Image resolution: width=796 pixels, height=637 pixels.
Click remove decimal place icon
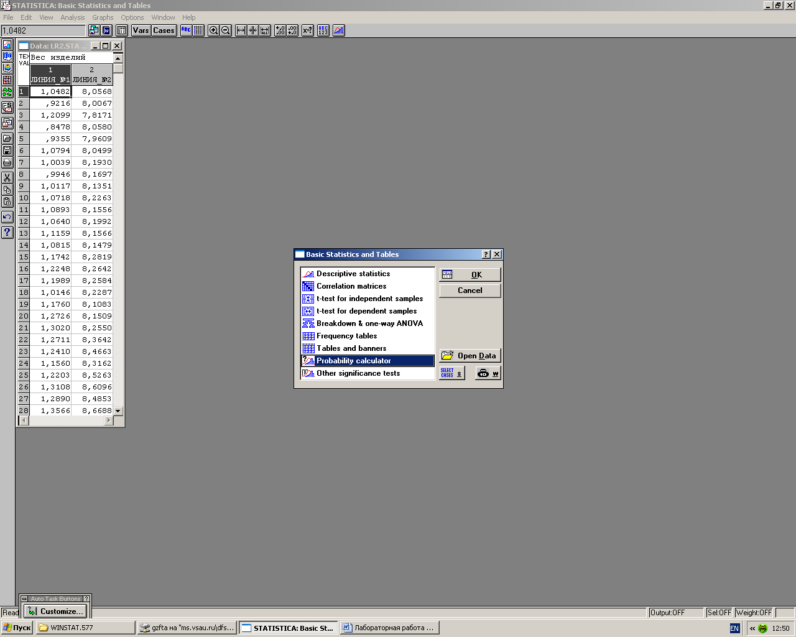(x=292, y=30)
